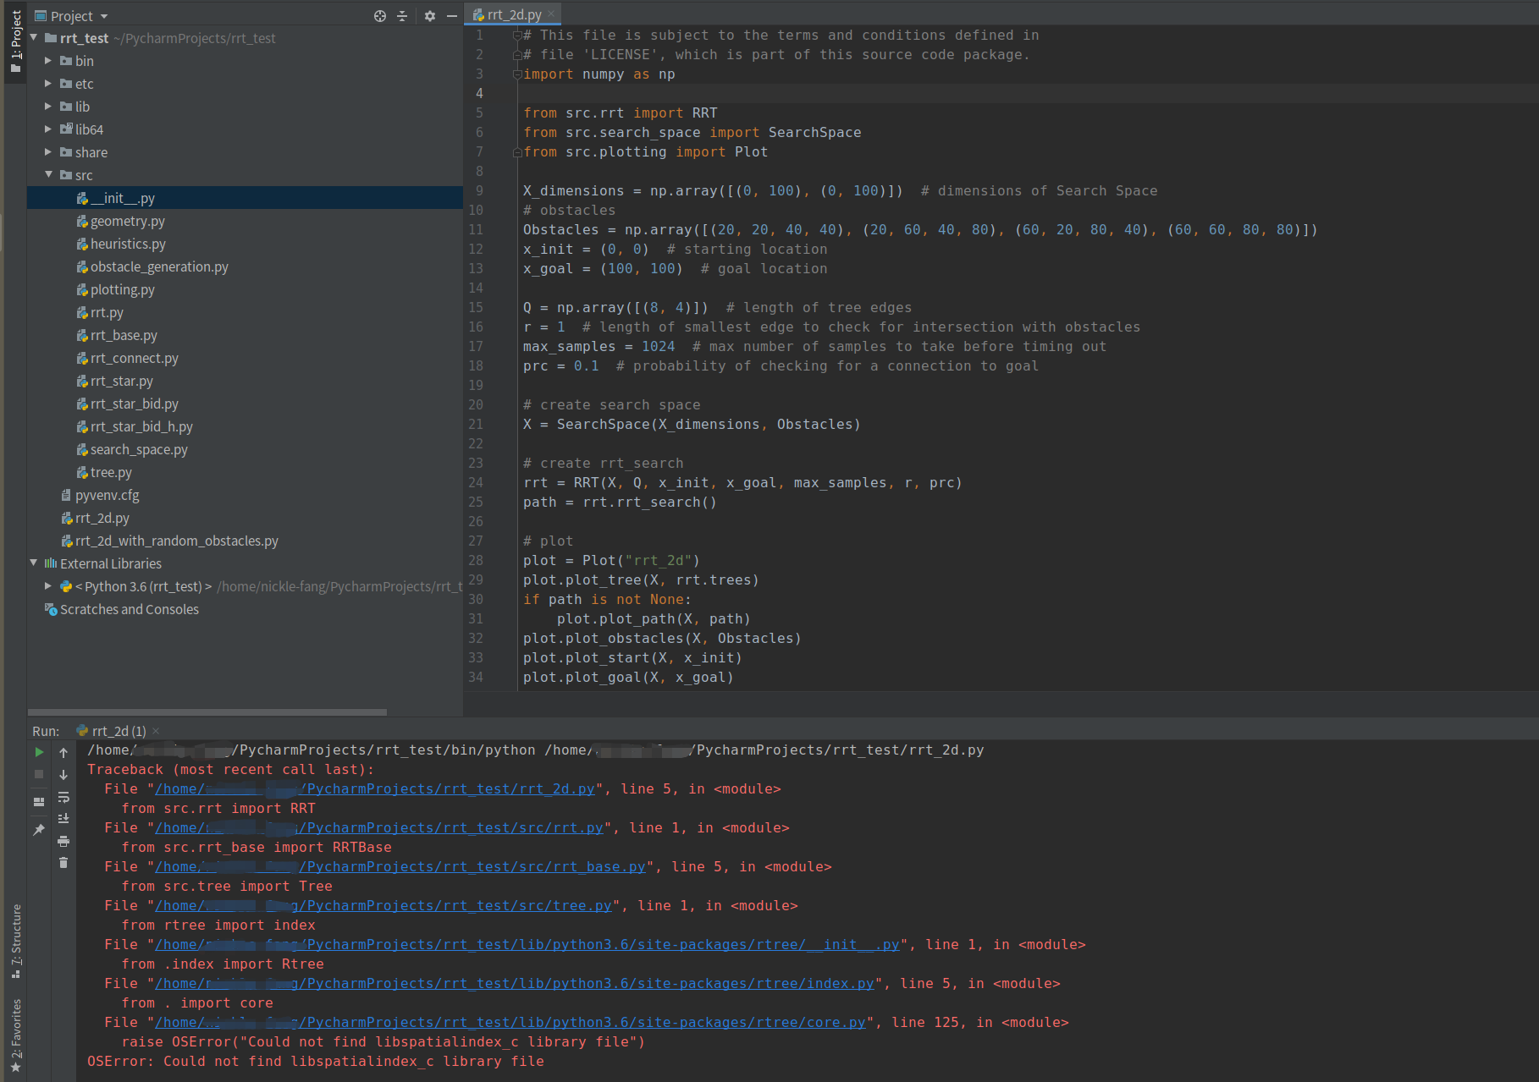Screen dimensions: 1539x1082
Task: Expand the etc folder
Action: click(48, 84)
